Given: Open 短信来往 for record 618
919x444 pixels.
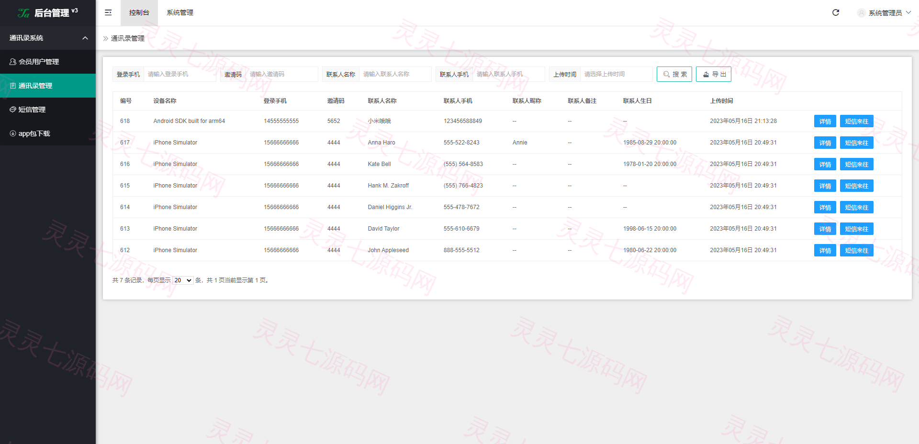Looking at the screenshot, I should (x=857, y=121).
